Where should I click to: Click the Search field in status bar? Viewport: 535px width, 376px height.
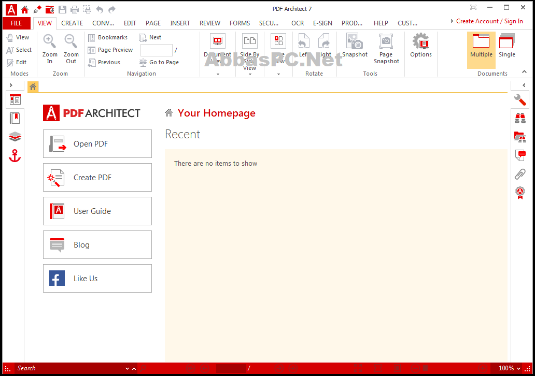point(69,368)
